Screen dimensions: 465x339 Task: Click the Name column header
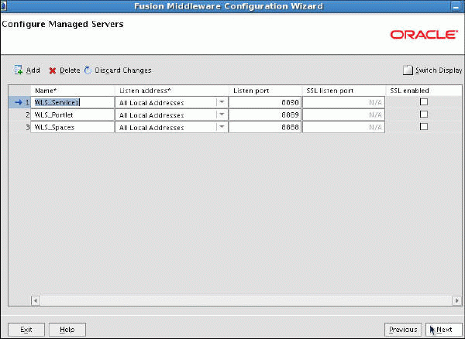(x=72, y=91)
